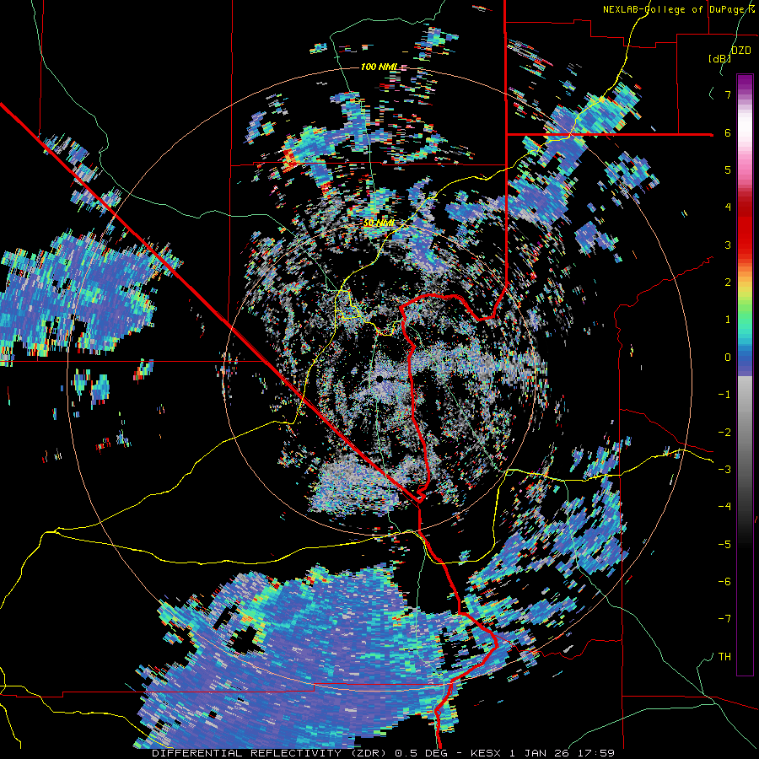Click the -7 value on the dB scale

point(724,619)
